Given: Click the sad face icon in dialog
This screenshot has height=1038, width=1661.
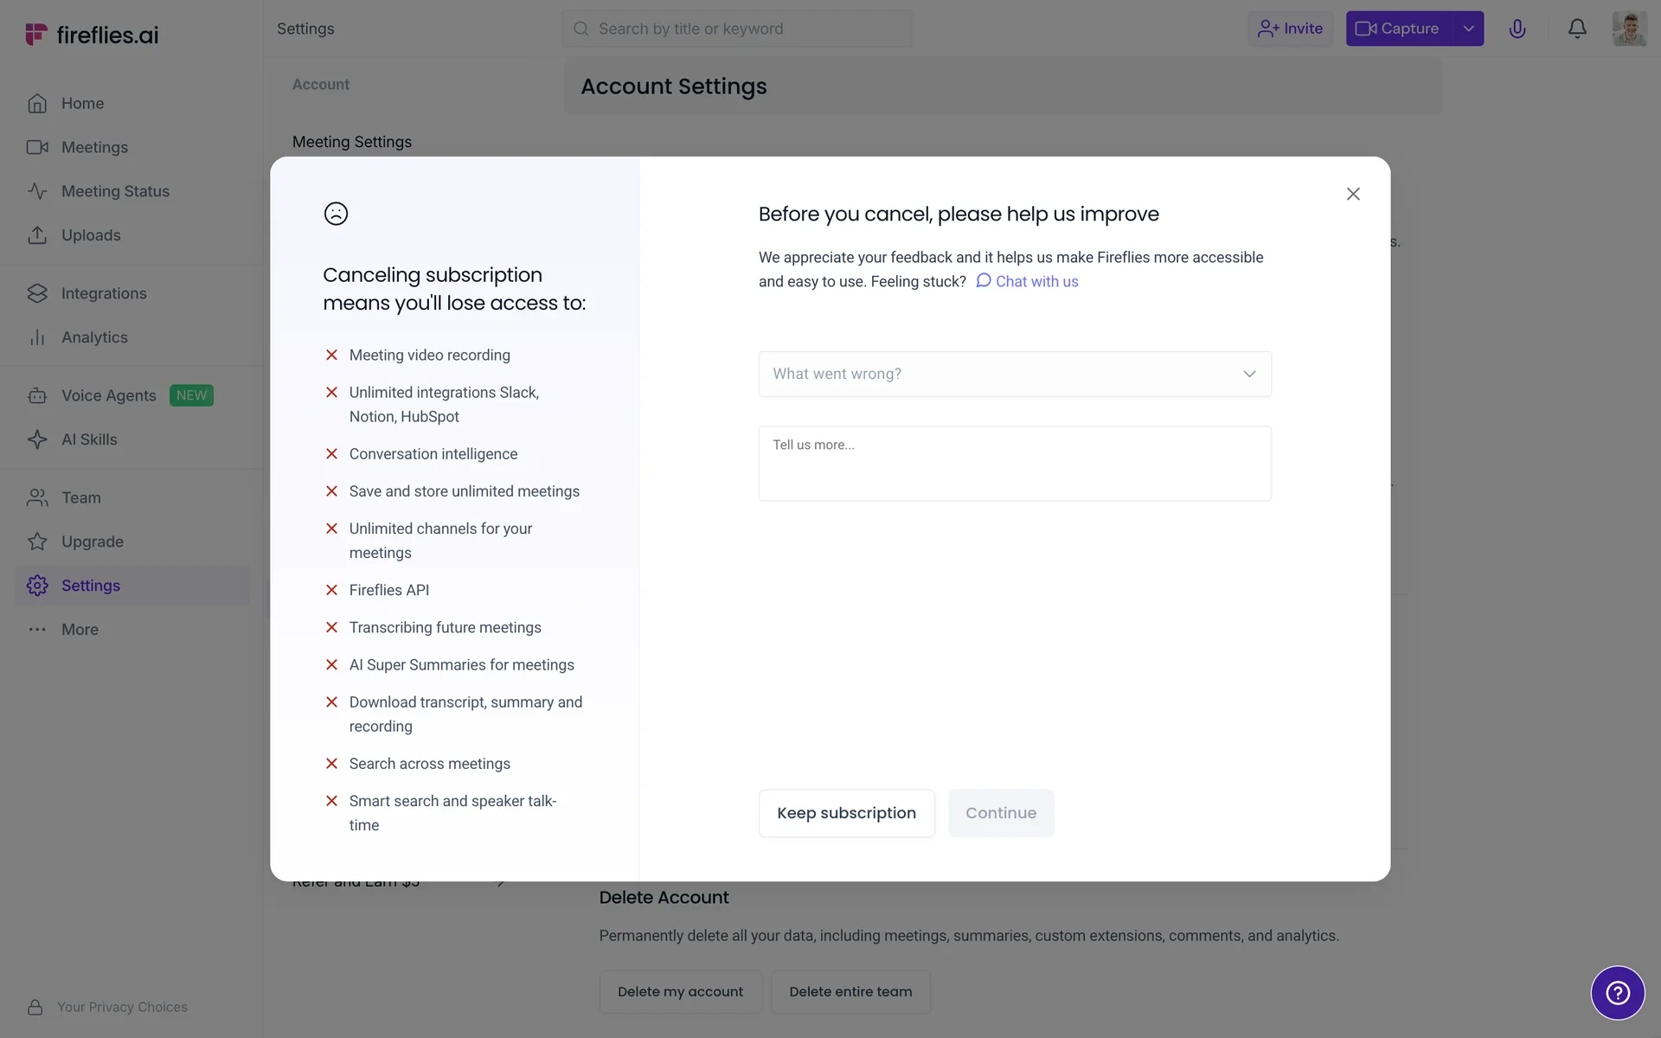Looking at the screenshot, I should [336, 214].
